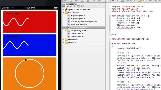Click the 'GraphView *cosGraph;' declaration

point(129,20)
